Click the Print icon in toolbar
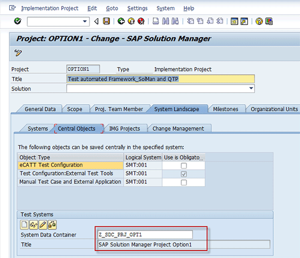 (x=155, y=21)
